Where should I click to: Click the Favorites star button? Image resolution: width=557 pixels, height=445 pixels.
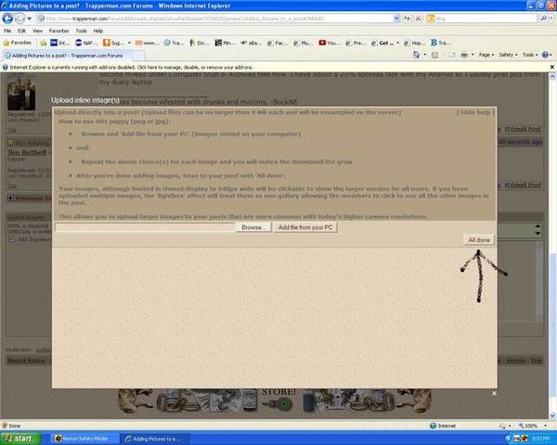(x=19, y=43)
